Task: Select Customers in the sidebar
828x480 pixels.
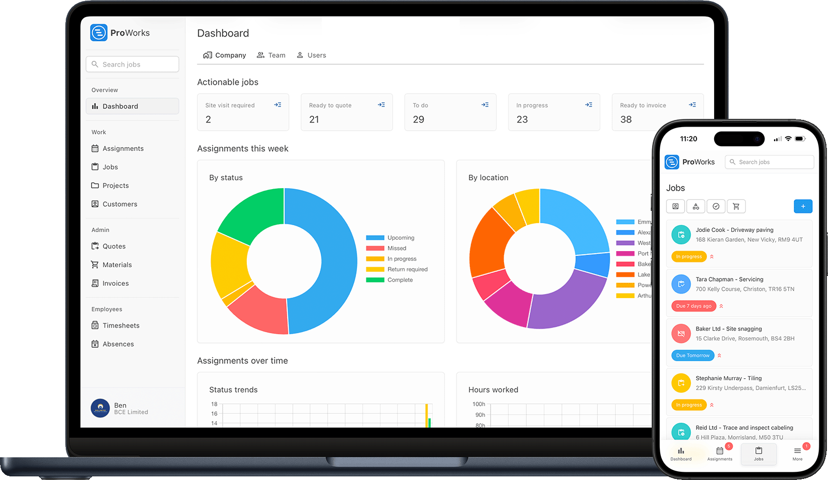Action: (120, 204)
